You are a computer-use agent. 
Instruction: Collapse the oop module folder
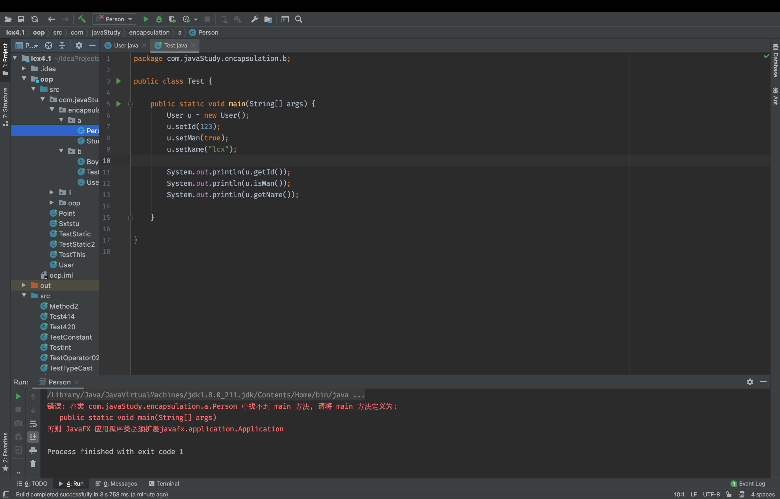[x=24, y=79]
